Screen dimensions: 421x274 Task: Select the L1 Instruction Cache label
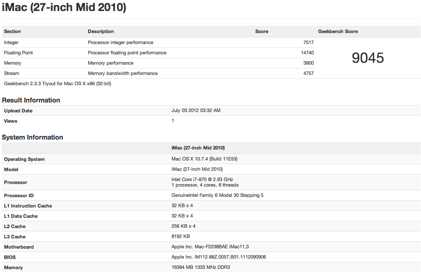point(28,206)
